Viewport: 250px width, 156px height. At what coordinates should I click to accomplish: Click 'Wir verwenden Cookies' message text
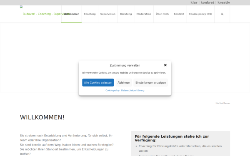[x=124, y=73]
